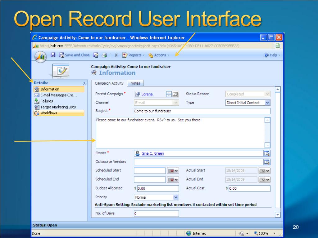Open the Actions menu
The width and height of the screenshot is (318, 238).
pyautogui.click(x=158, y=55)
